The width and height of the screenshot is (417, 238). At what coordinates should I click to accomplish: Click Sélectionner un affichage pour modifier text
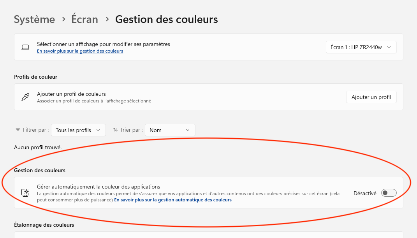[x=104, y=44]
